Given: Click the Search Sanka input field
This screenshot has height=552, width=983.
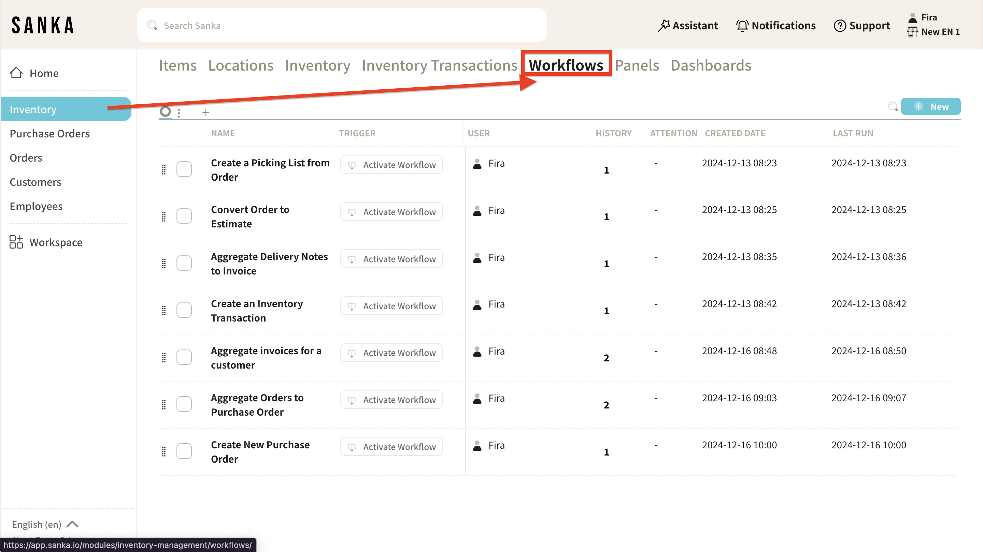Looking at the screenshot, I should point(342,26).
